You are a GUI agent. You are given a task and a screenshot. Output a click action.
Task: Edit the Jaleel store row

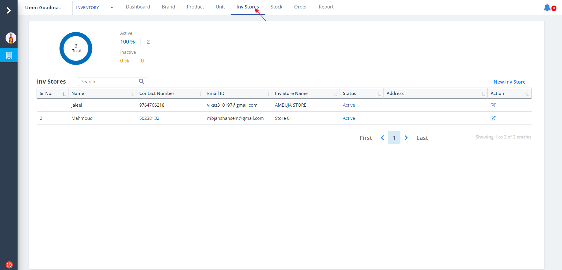[x=493, y=105]
